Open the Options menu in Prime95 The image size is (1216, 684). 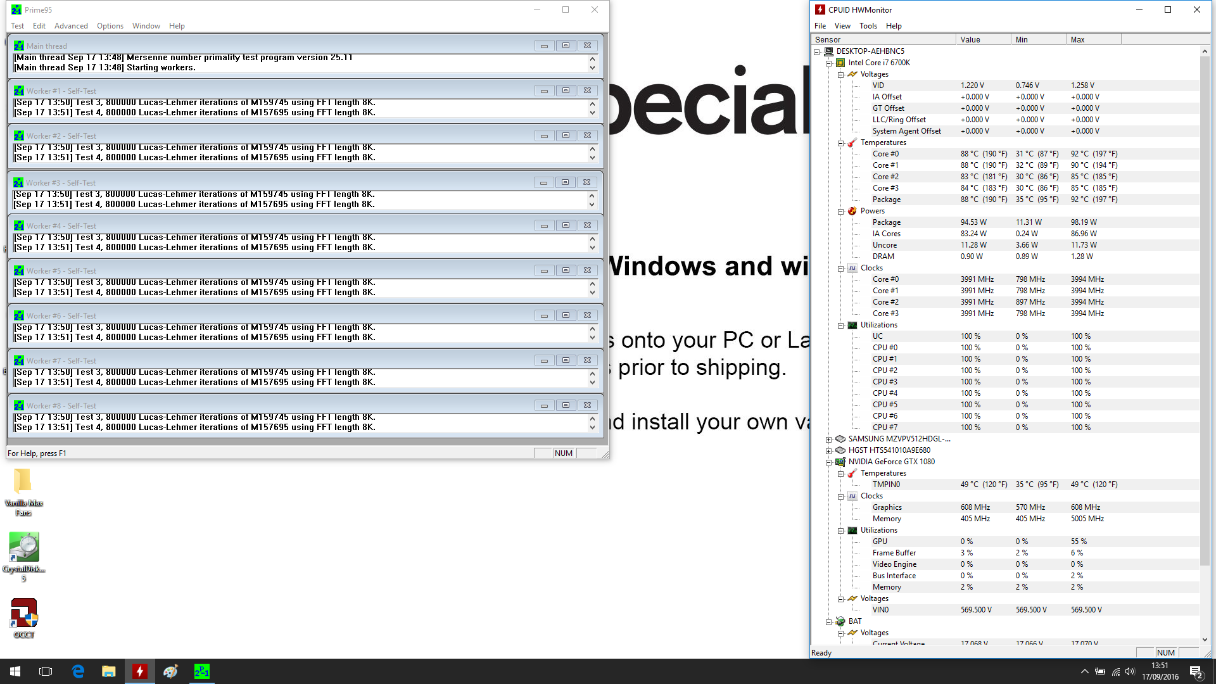(x=110, y=26)
